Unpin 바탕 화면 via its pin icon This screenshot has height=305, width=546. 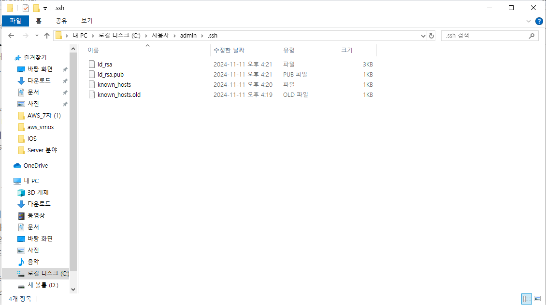coord(65,69)
